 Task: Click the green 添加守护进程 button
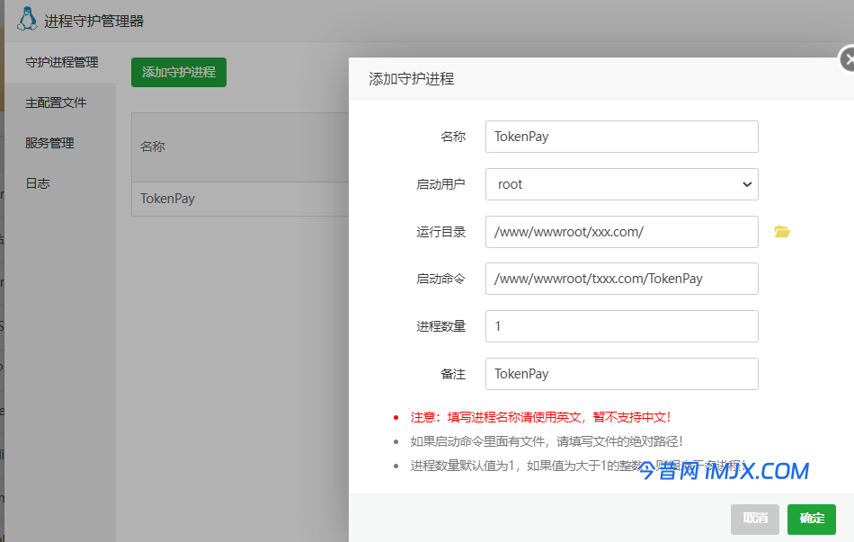tap(179, 72)
